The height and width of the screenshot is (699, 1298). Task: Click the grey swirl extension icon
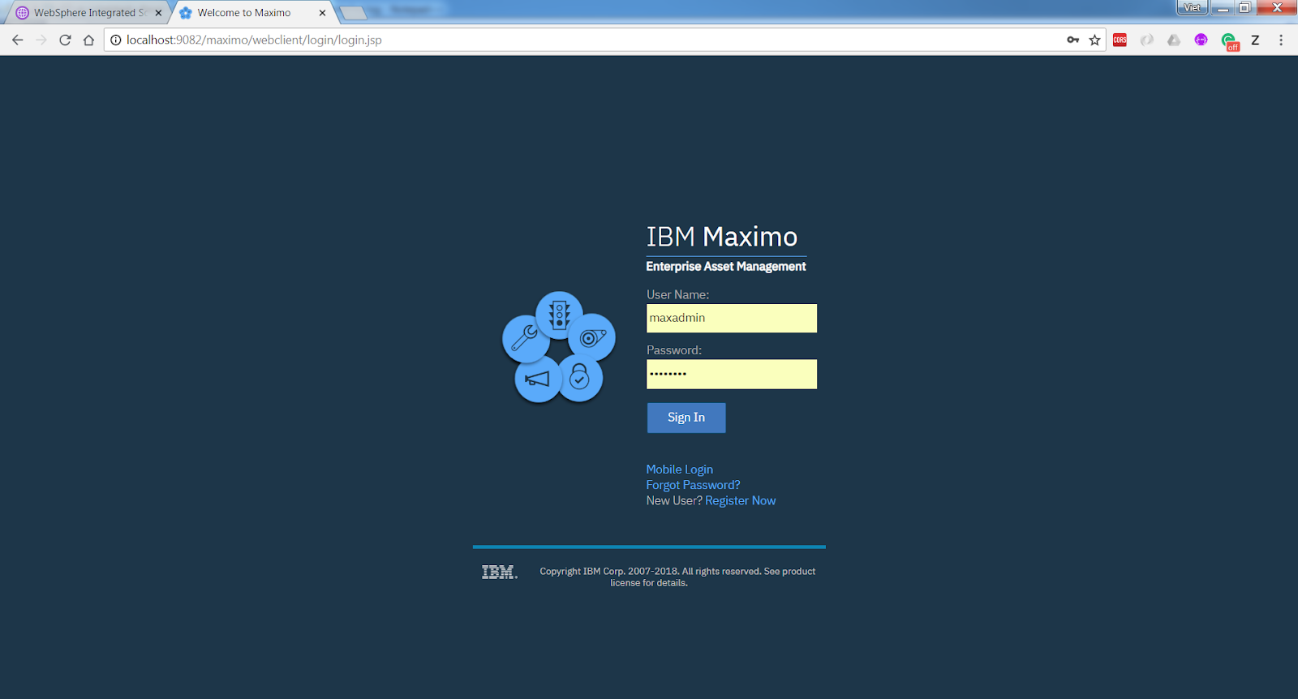pyautogui.click(x=1147, y=40)
